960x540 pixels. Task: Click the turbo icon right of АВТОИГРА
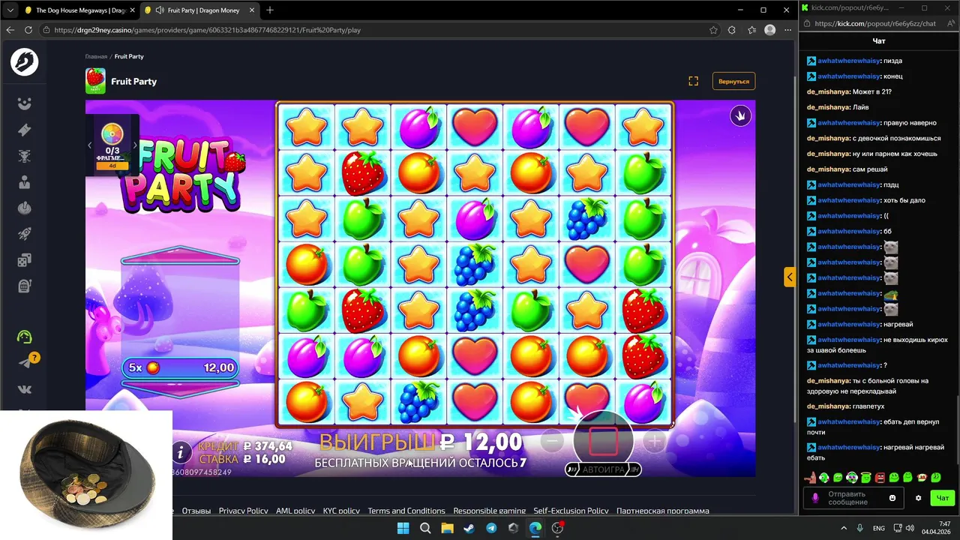tap(634, 469)
